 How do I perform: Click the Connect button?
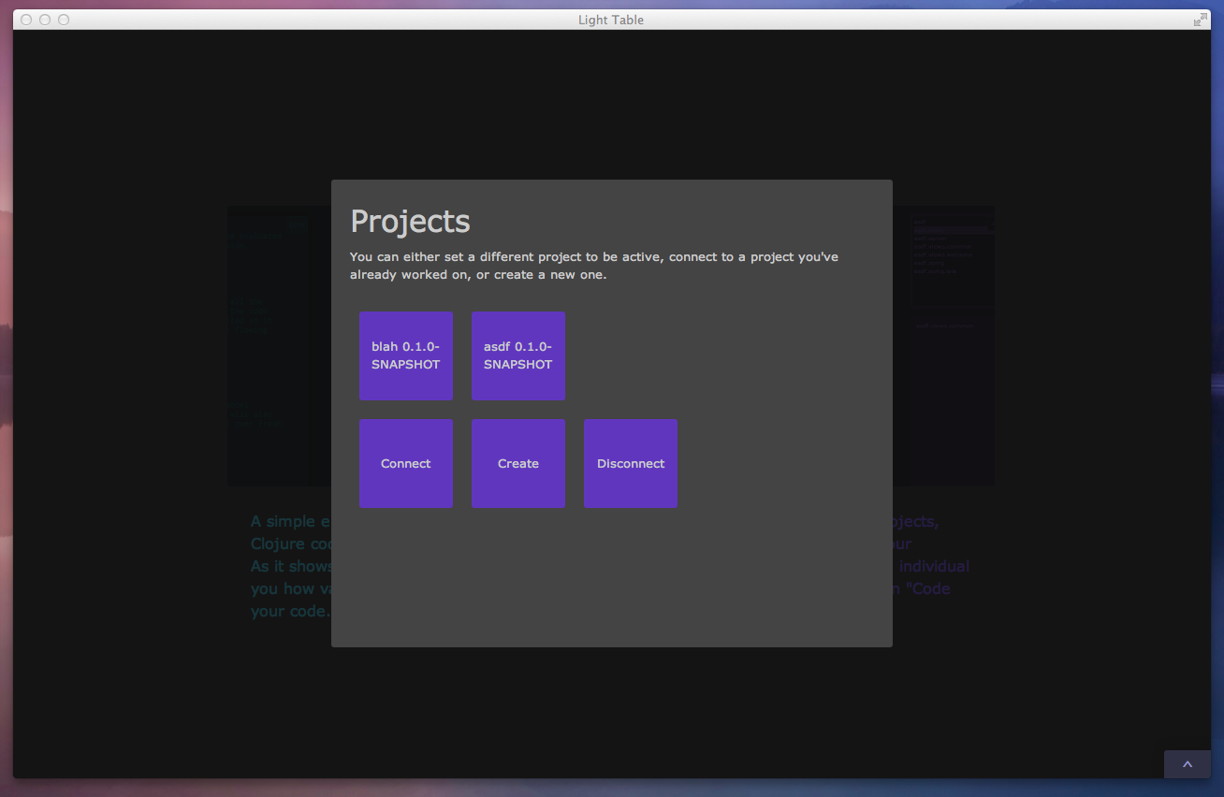405,463
